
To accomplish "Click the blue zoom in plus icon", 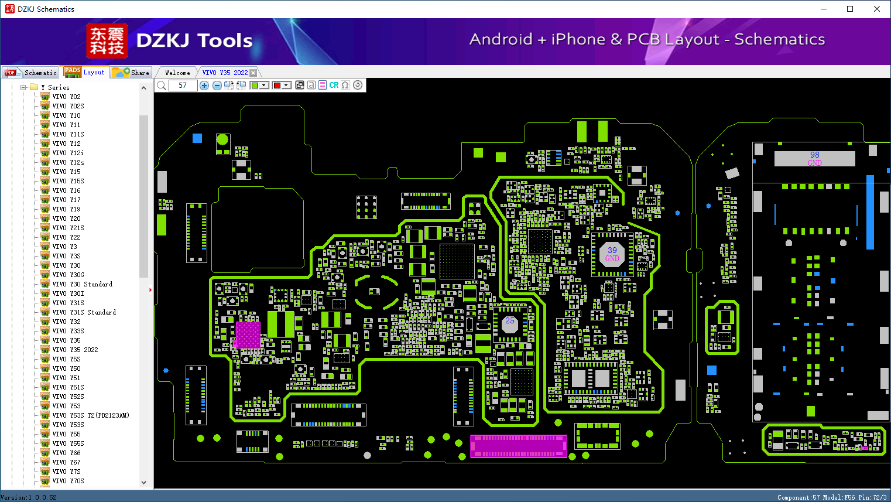I will pyautogui.click(x=204, y=86).
